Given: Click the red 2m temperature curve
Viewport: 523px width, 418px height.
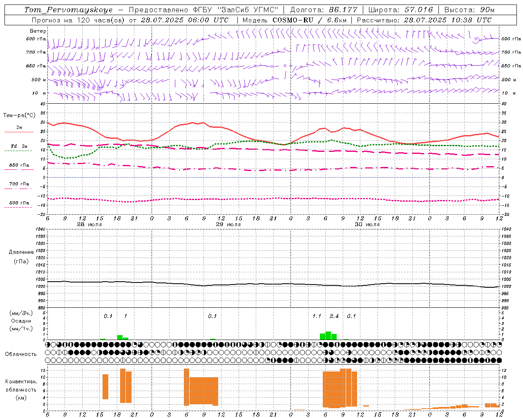Looking at the screenshot, I should pyautogui.click(x=273, y=141).
